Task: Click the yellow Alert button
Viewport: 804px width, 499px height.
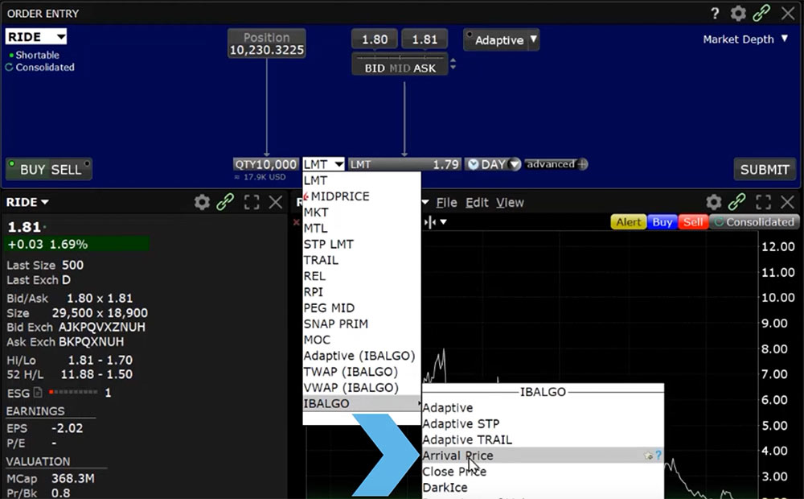Action: [629, 222]
